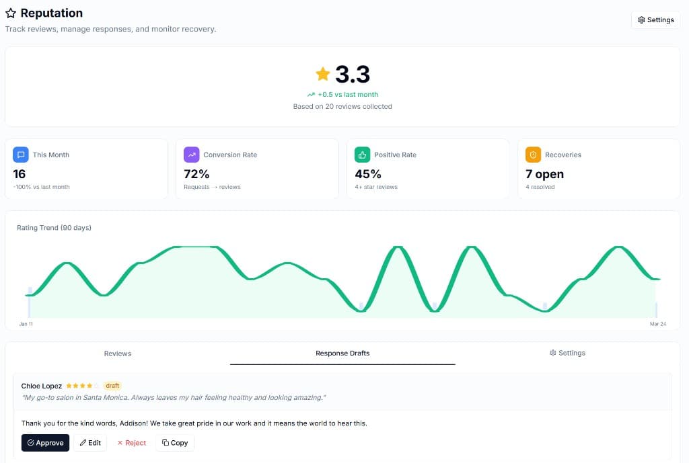Open Settings from the top right button
Viewport: 689px width, 463px height.
[655, 19]
